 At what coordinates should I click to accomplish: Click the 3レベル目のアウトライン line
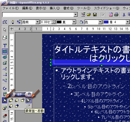[99, 94]
